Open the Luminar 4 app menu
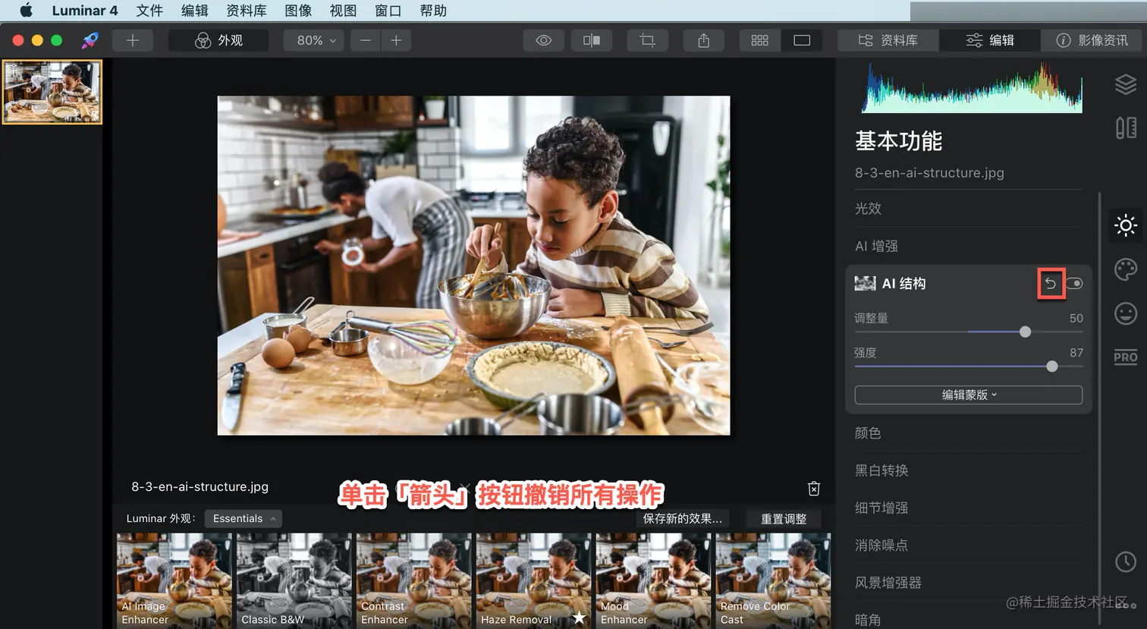 (x=85, y=11)
